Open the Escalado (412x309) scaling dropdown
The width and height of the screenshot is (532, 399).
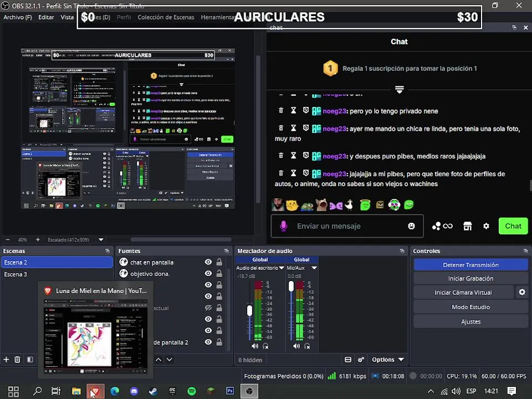(101, 239)
